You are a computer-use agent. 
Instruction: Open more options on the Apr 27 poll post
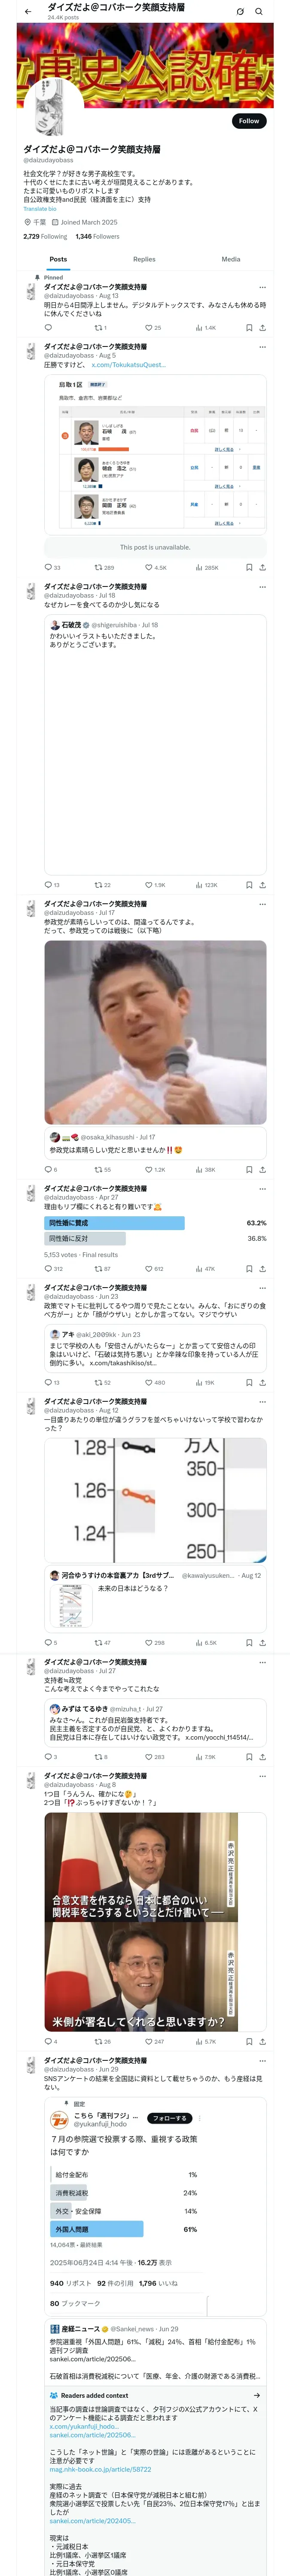click(262, 1189)
